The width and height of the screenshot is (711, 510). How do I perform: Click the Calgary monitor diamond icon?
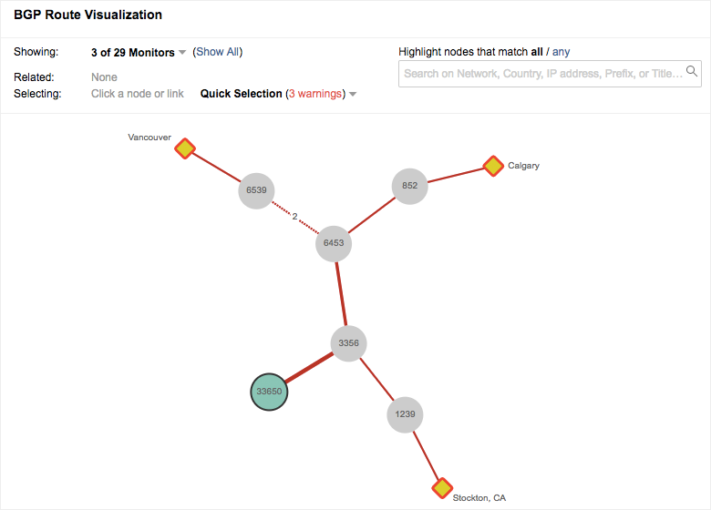(493, 166)
